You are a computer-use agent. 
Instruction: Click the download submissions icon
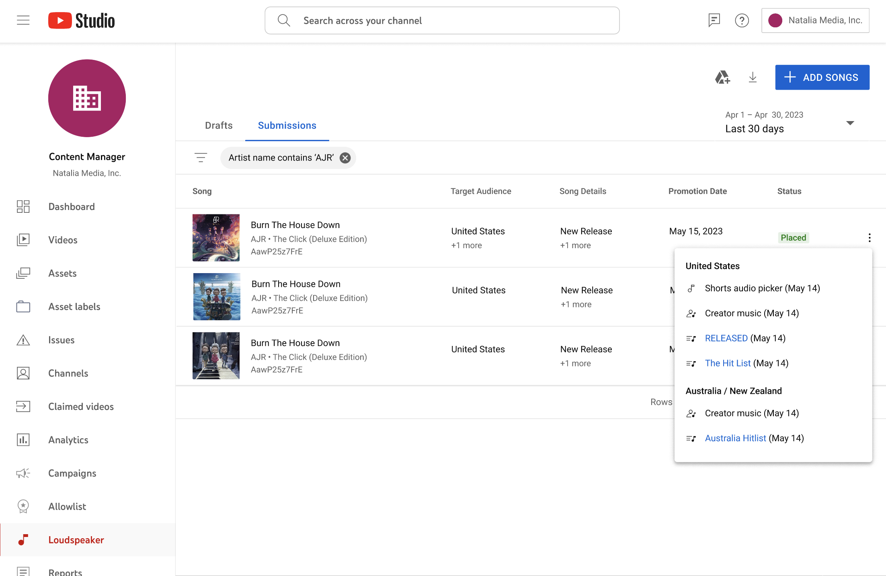tap(753, 77)
